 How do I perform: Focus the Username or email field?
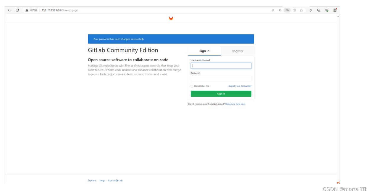point(221,66)
